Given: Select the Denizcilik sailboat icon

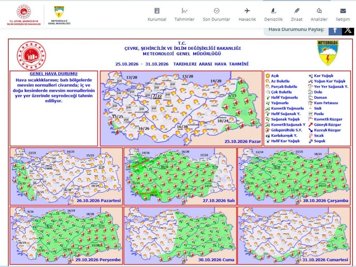Looking at the screenshot, I should tap(273, 11).
